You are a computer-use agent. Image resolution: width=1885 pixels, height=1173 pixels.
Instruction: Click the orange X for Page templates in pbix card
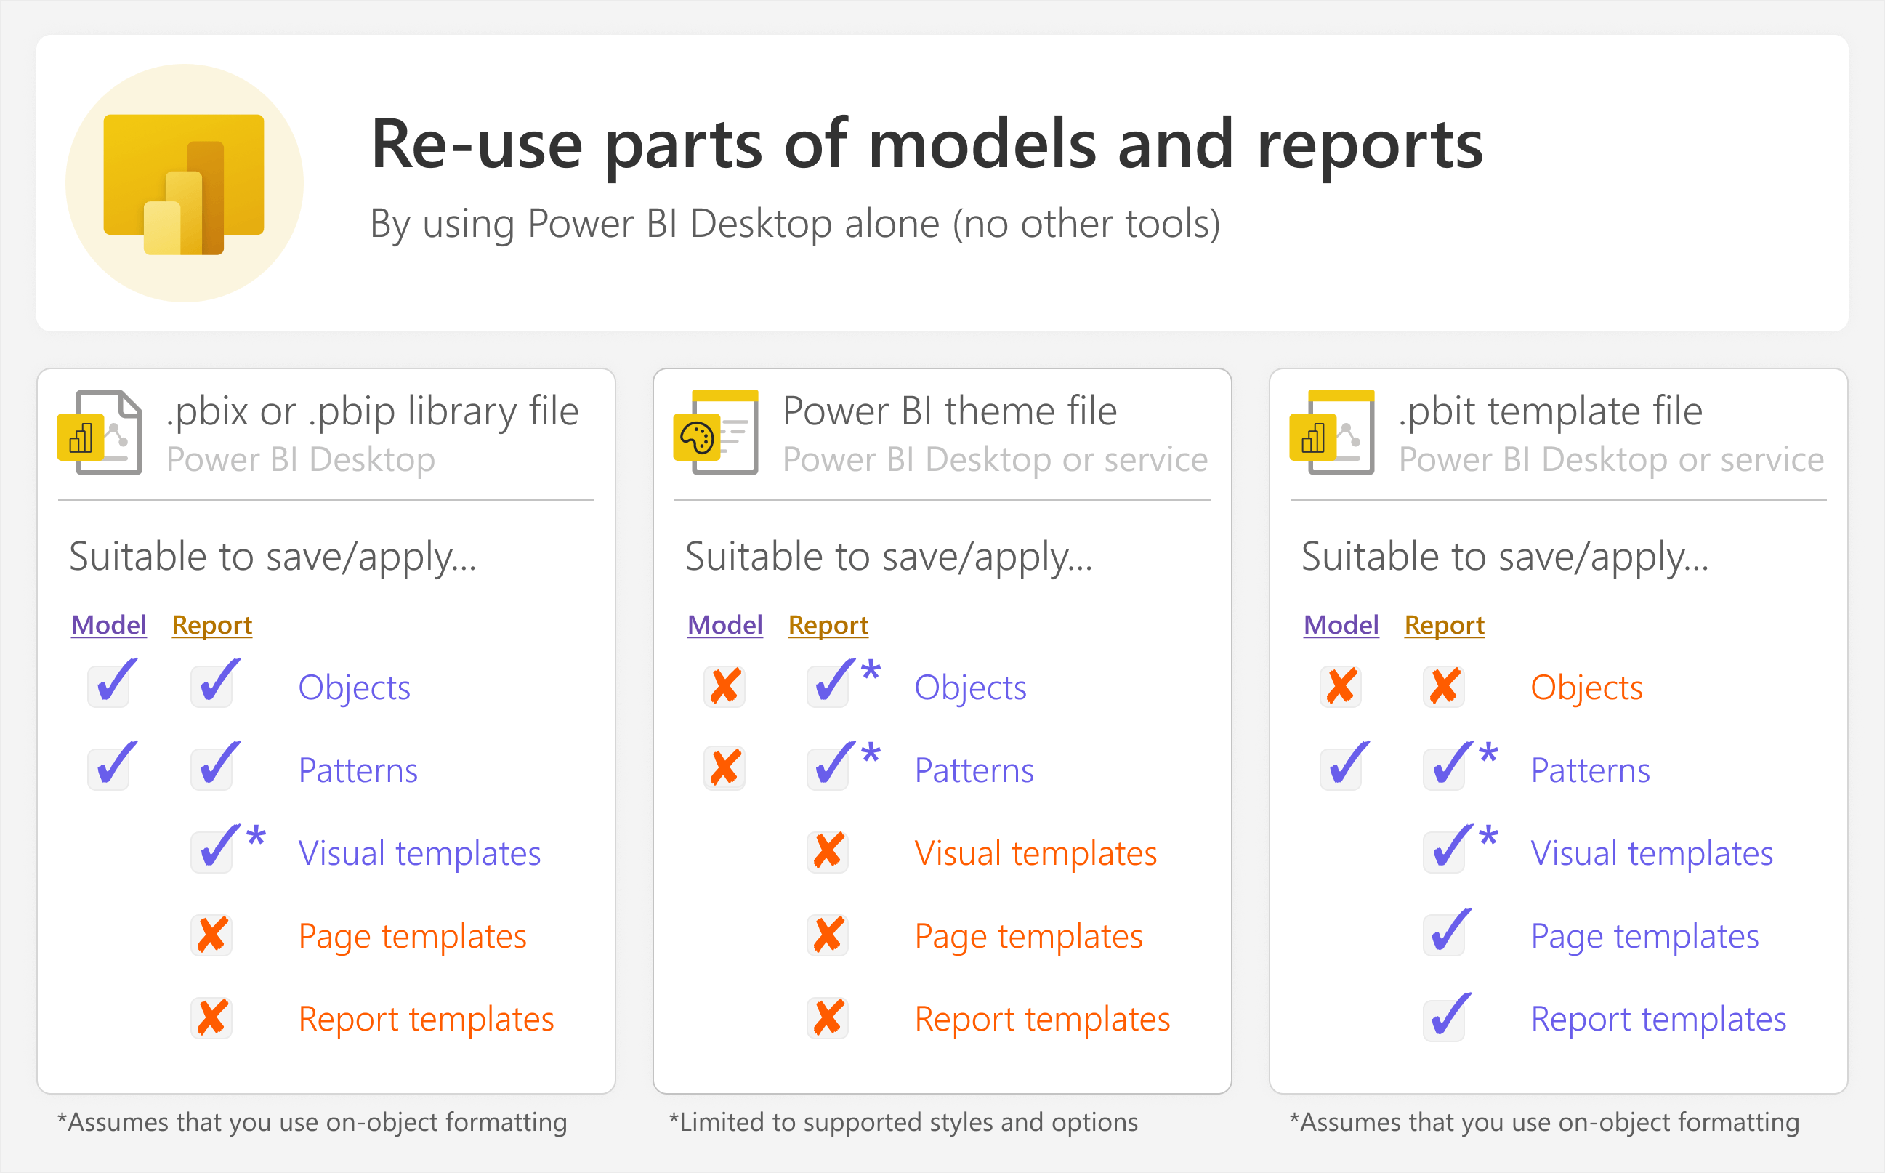[211, 935]
